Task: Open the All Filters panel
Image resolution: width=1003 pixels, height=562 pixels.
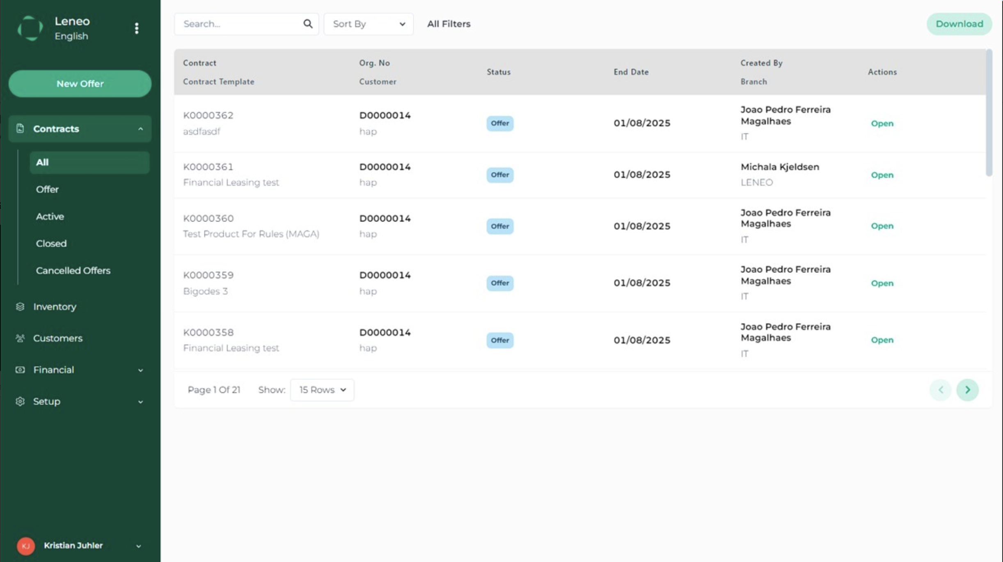Action: tap(449, 24)
